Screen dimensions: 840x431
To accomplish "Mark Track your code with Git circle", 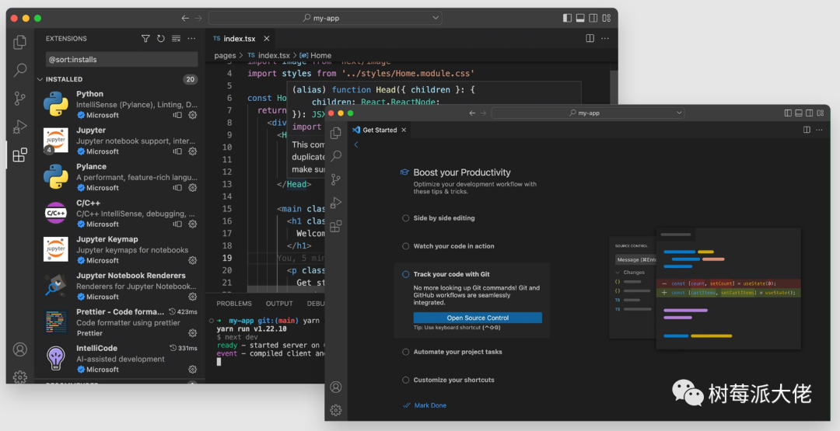I will 405,274.
